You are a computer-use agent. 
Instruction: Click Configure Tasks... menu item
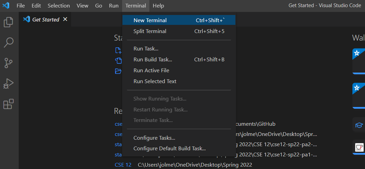point(154,138)
